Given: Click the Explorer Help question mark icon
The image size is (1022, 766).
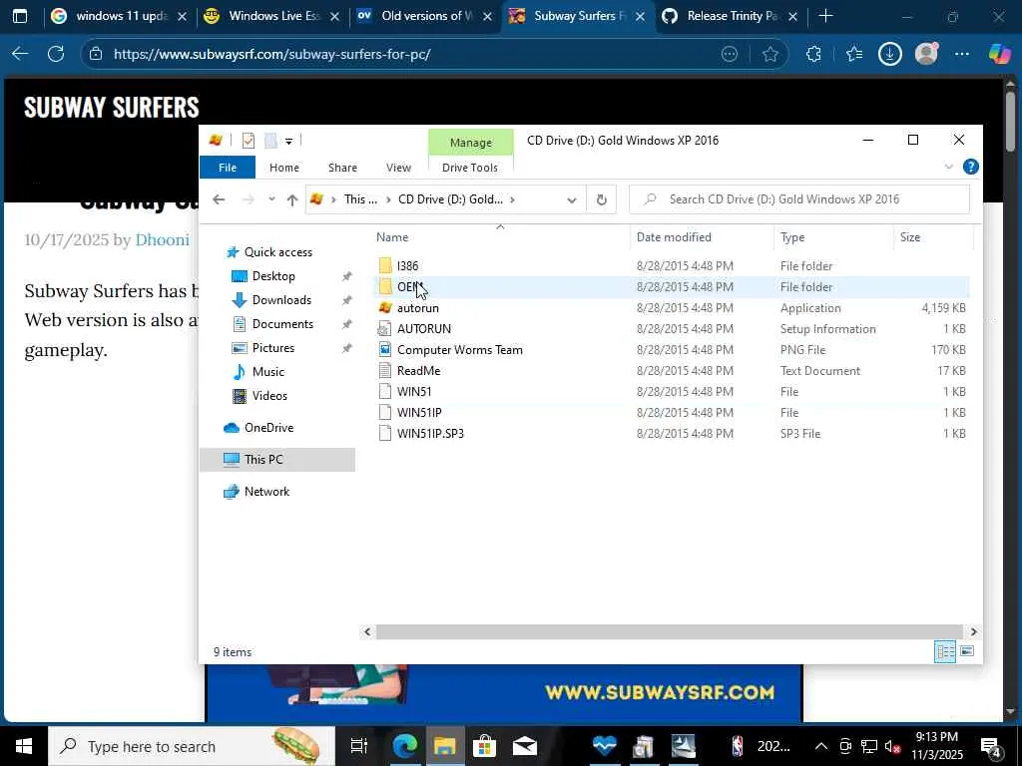Looking at the screenshot, I should pos(970,167).
